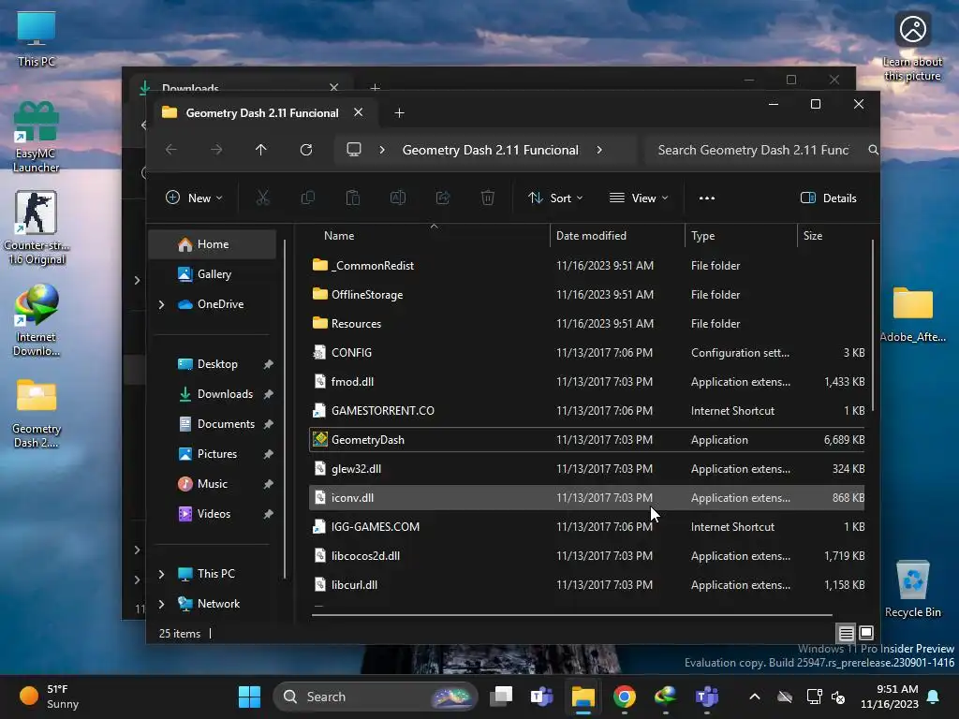Click the Paste clipboard icon
The image size is (959, 719).
click(x=353, y=198)
